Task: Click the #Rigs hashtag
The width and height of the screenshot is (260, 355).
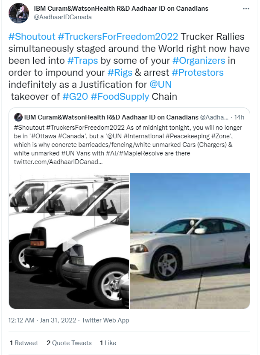Action: (x=120, y=73)
